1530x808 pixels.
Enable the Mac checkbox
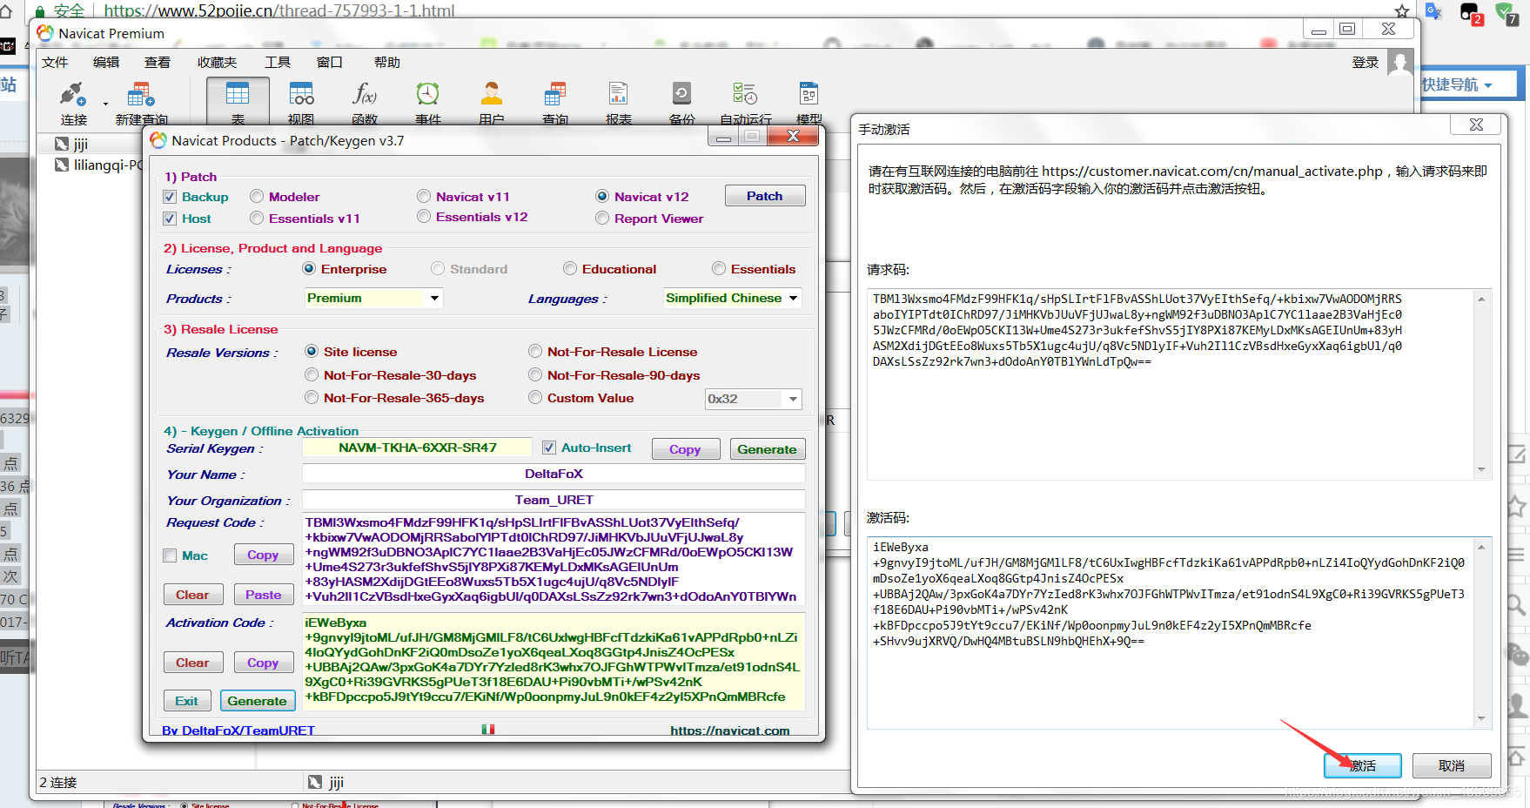click(x=171, y=555)
